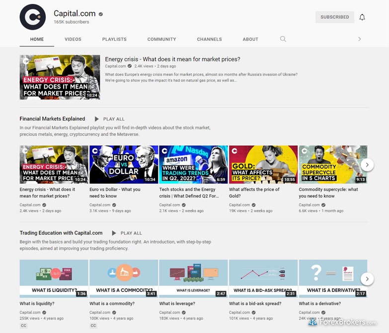This screenshot has height=333, width=389.
Task: Open featured Energy crisis video title
Action: click(172, 59)
